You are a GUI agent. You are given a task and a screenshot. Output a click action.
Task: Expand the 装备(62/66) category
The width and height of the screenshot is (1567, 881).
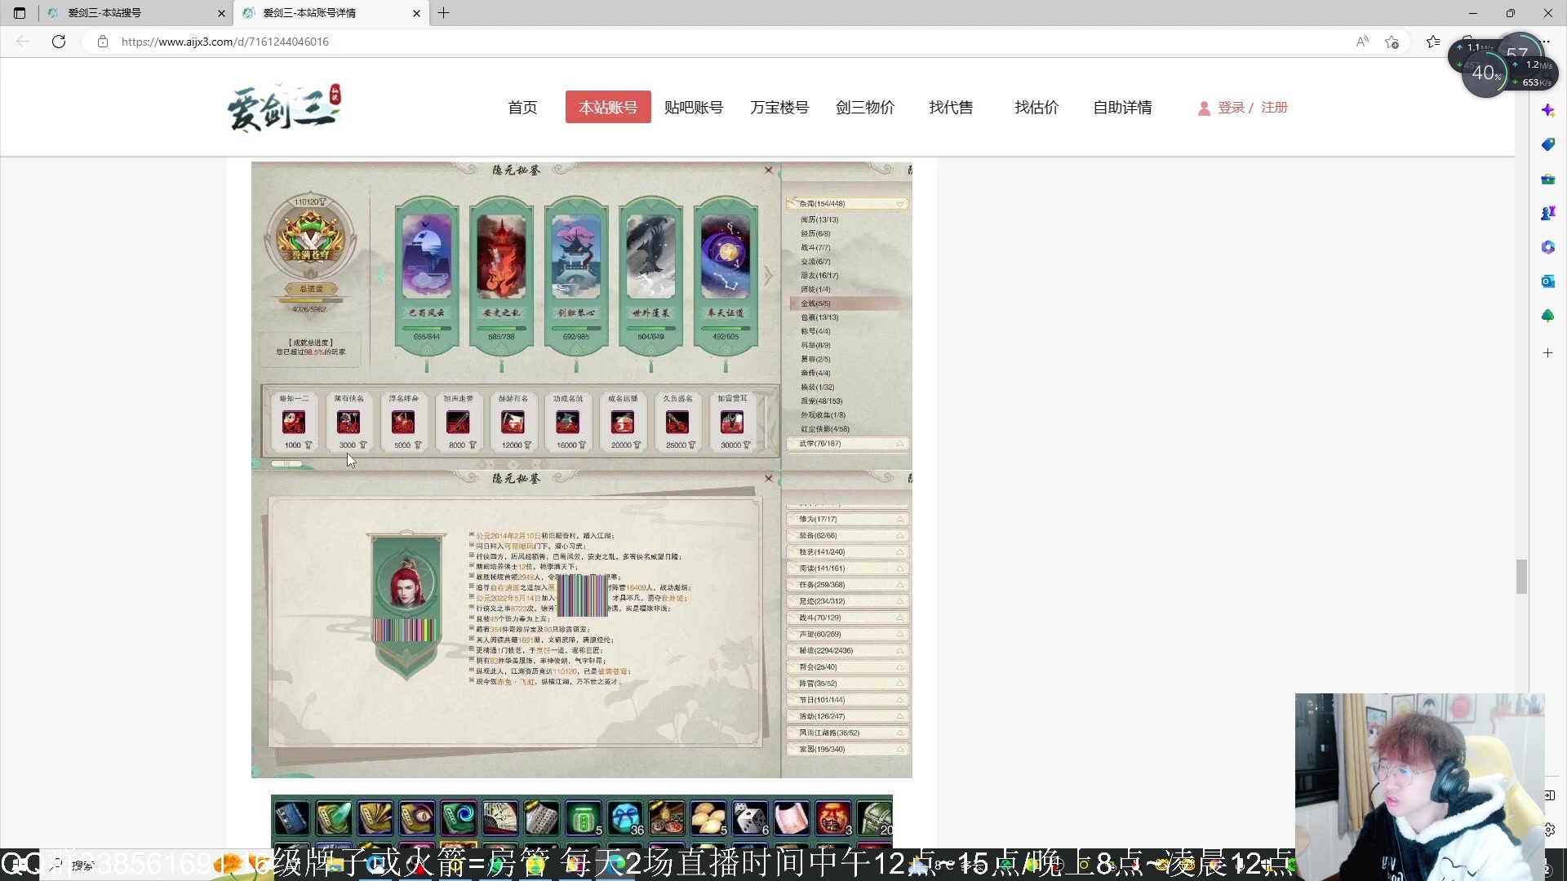point(847,536)
